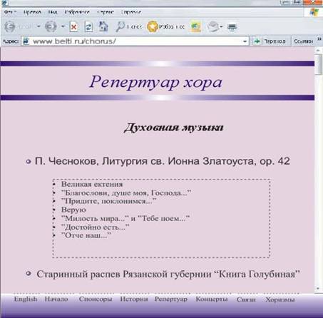Click the entry "Благослови, душе моя, Господа..."
This screenshot has height=318, width=323.
pos(126,193)
